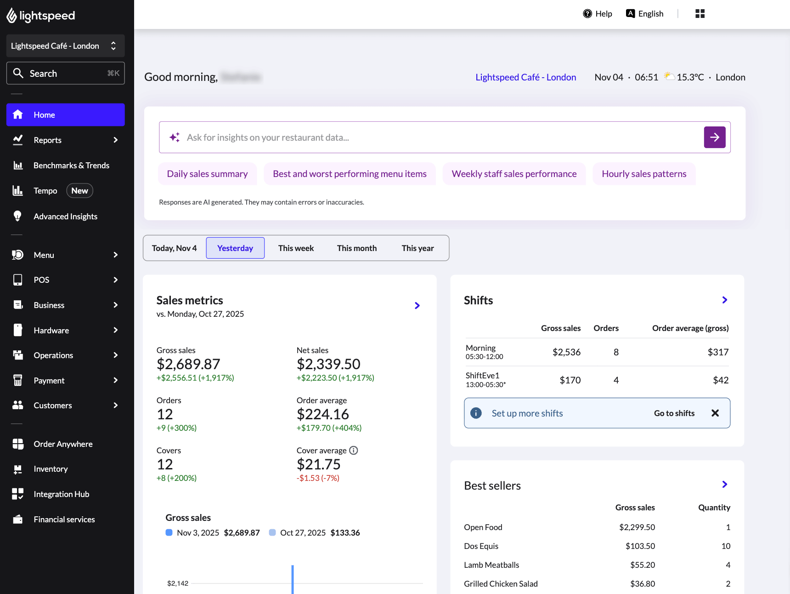Switch to the This week tab
This screenshot has height=594, width=790.
pos(296,248)
